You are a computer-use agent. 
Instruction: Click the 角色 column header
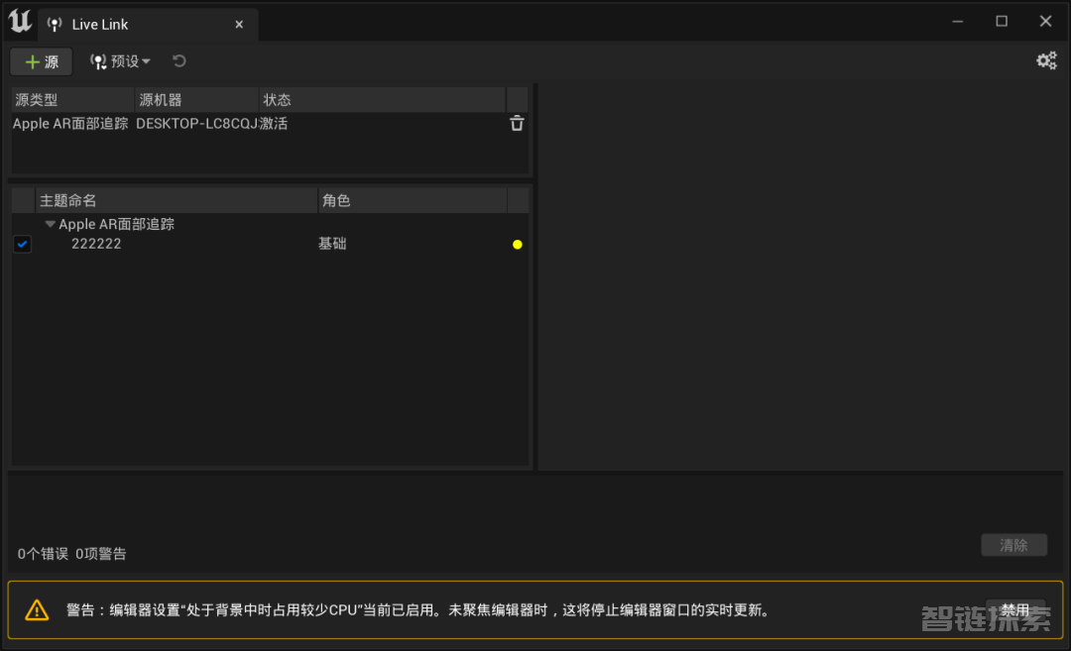pyautogui.click(x=412, y=200)
